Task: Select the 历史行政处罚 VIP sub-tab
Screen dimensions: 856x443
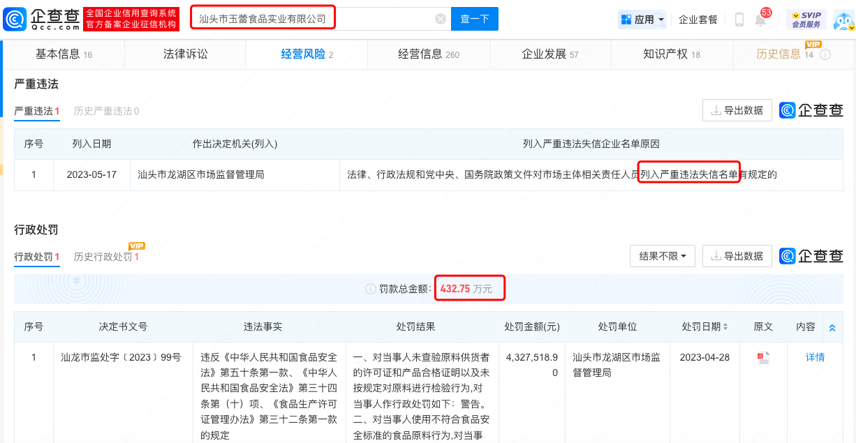Action: (107, 257)
